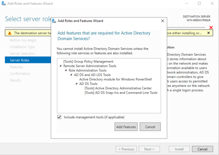
Task: Open Server Roles wizard step
Action: [x=28, y=60]
